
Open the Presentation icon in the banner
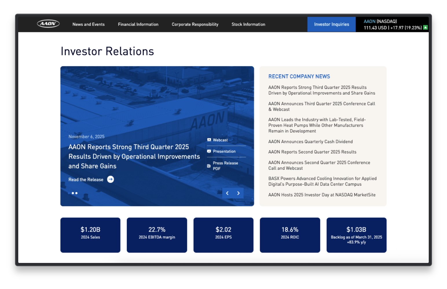coord(209,151)
